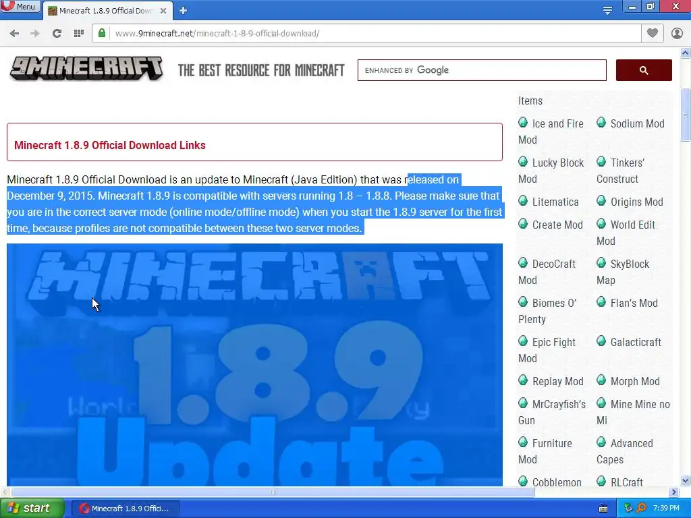691x518 pixels.
Task: Click the on-screen keyboard tray icon
Action: [603, 509]
